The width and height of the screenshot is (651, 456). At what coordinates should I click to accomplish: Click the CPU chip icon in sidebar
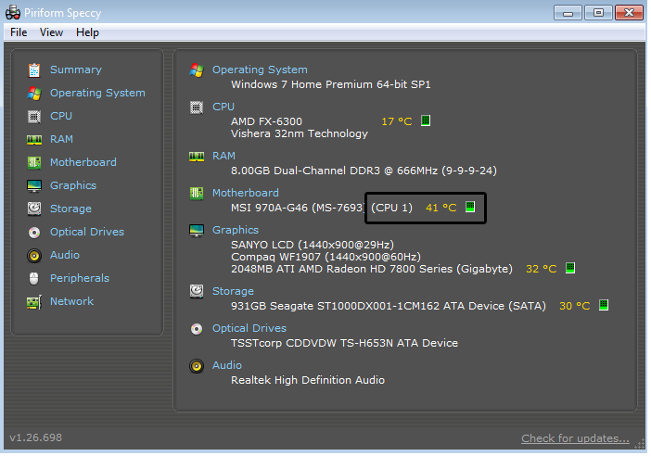point(34,117)
